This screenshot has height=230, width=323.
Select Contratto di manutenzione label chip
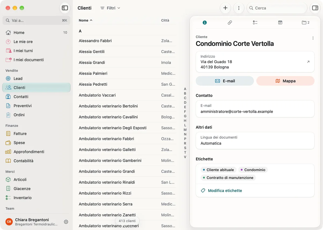coord(228,178)
